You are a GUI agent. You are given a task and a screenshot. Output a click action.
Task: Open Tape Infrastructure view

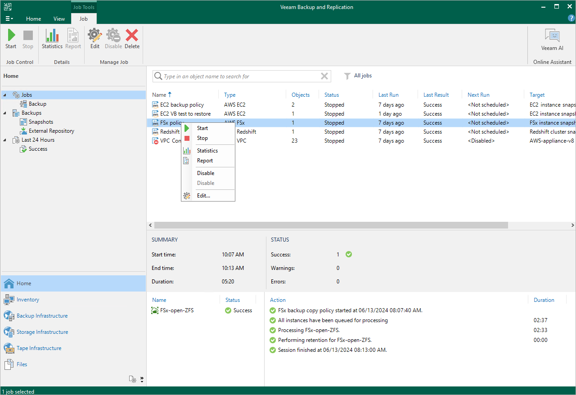(x=73, y=348)
